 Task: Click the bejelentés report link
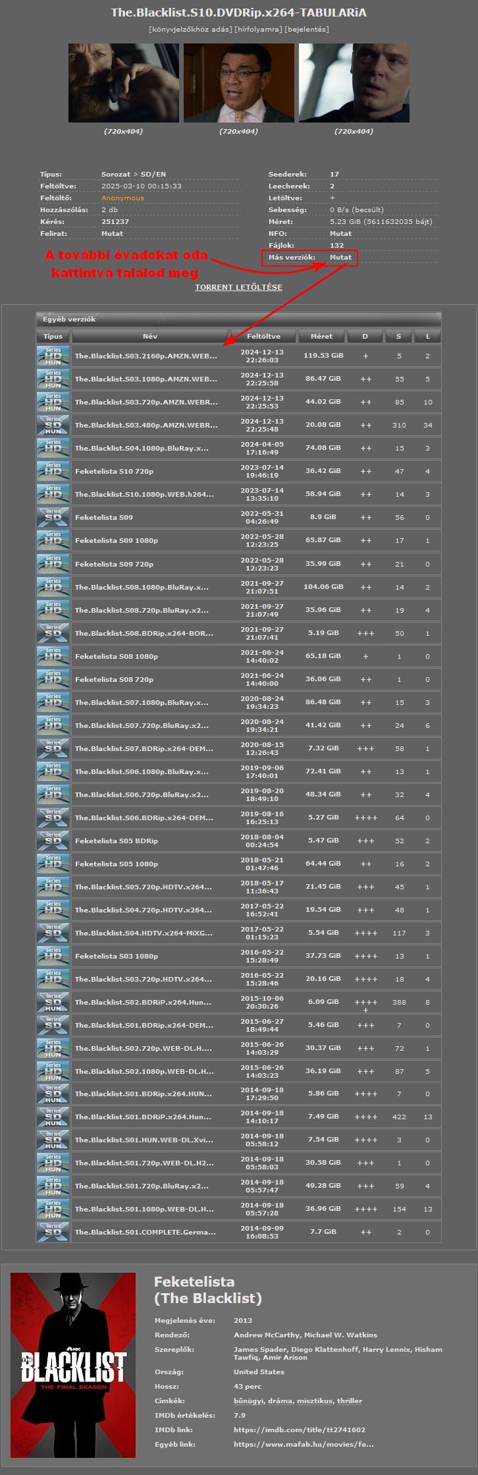pyautogui.click(x=307, y=29)
